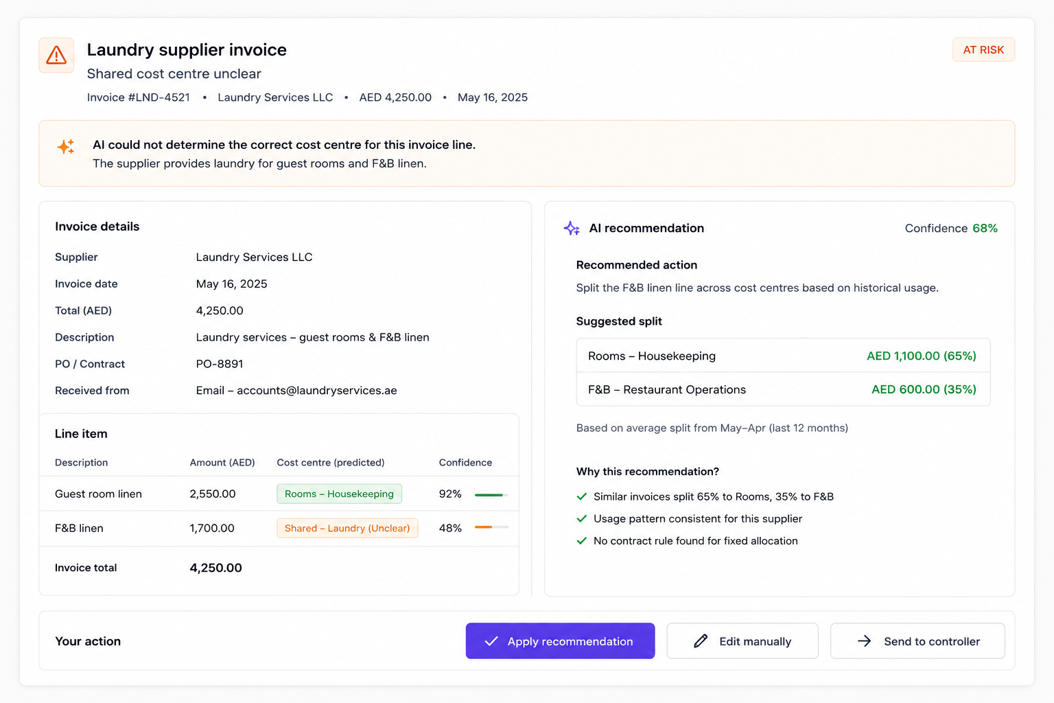Click the pencil icon on Edit manually
This screenshot has height=703, width=1054.
click(x=701, y=641)
